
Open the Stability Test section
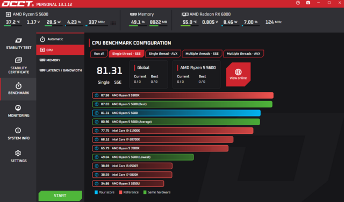tap(18, 44)
